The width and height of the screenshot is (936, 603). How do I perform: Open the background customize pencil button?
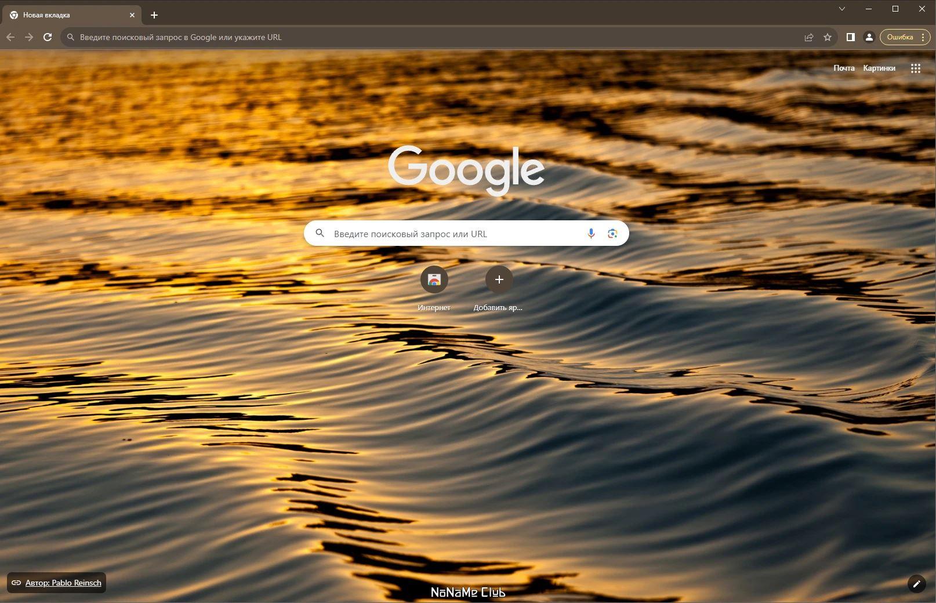coord(916,584)
